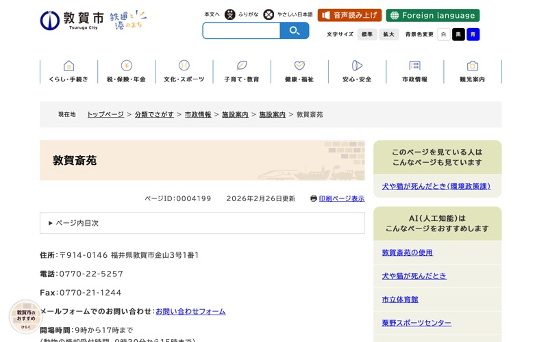This screenshot has height=342, width=548.
Task: Click the やさしい日本語 icon
Action: pos(269,14)
